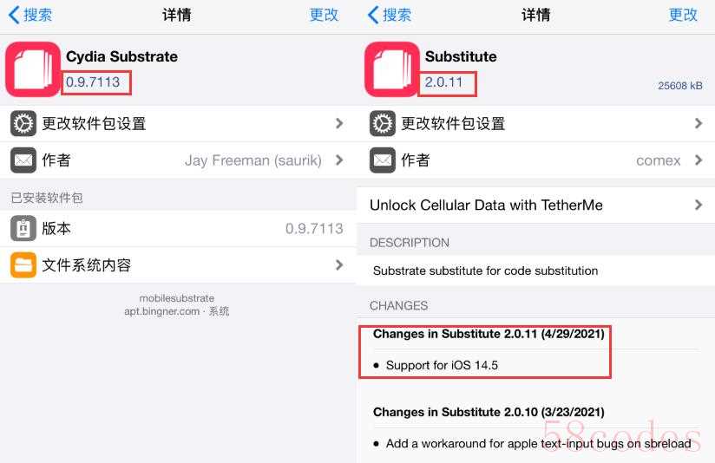Tap gear icon beside 更改软件包设置 in Cydia Substrate
Image resolution: width=715 pixels, height=463 pixels.
point(23,123)
